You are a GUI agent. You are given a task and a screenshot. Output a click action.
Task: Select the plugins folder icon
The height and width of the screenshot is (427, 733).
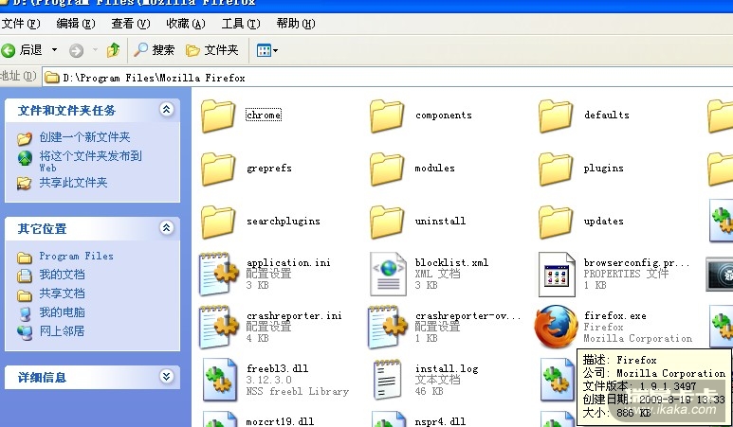point(556,169)
